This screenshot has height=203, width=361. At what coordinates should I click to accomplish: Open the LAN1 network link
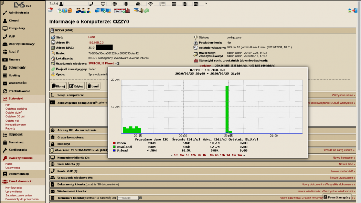tap(91, 37)
